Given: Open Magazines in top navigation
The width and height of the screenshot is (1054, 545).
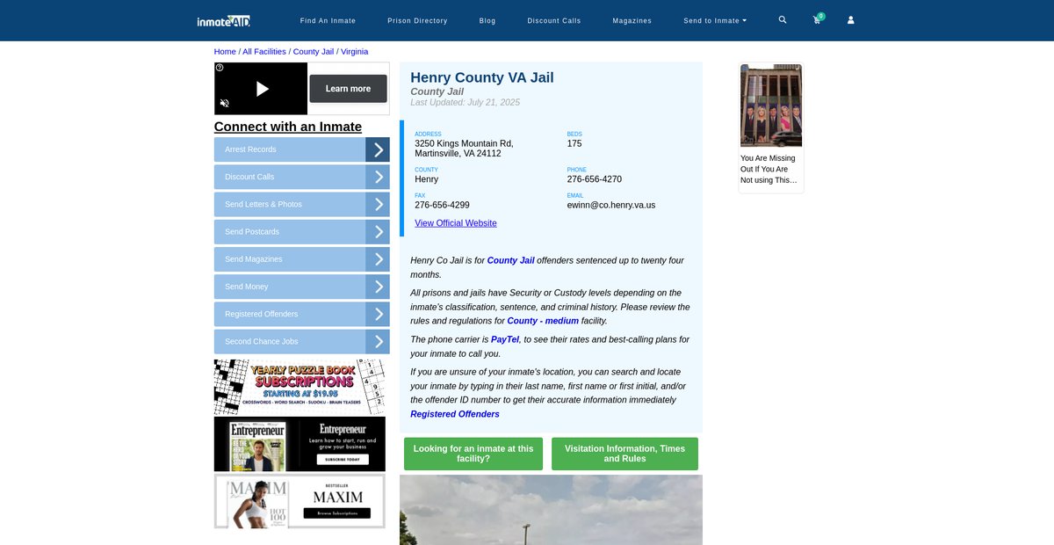Looking at the screenshot, I should [x=632, y=20].
